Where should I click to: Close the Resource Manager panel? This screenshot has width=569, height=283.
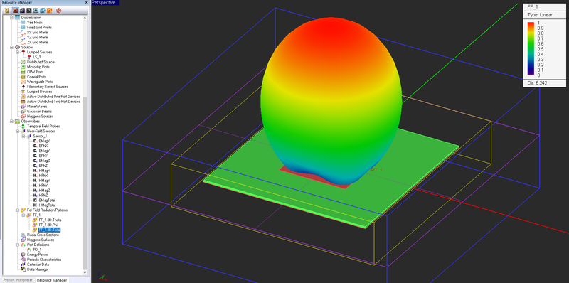coord(87,2)
